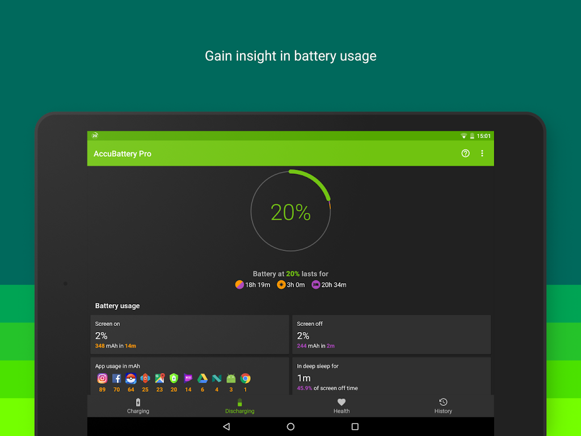Tap the Battery at 20% lasts for text

(290, 274)
